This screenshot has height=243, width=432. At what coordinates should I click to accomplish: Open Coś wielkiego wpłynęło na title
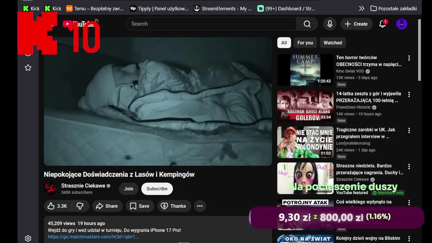(364, 202)
